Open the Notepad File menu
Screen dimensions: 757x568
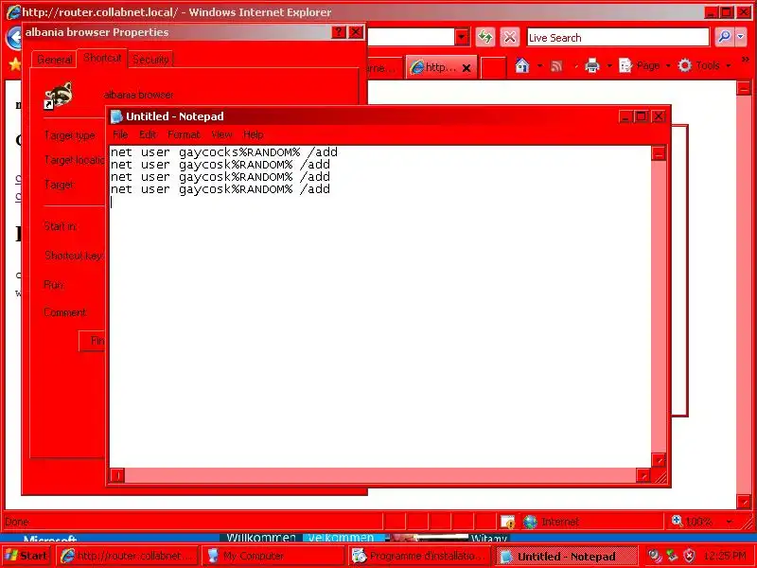pyautogui.click(x=120, y=134)
